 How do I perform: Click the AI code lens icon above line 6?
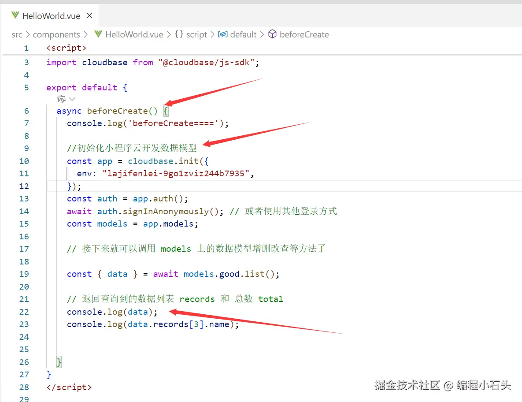pyautogui.click(x=61, y=99)
